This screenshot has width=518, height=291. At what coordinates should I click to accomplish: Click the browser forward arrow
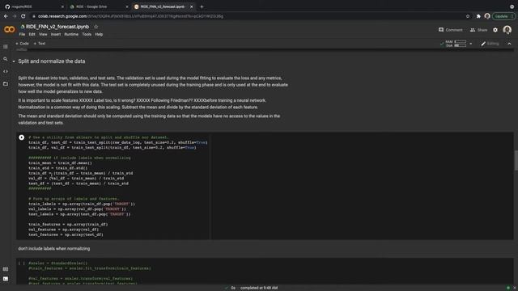pos(15,16)
